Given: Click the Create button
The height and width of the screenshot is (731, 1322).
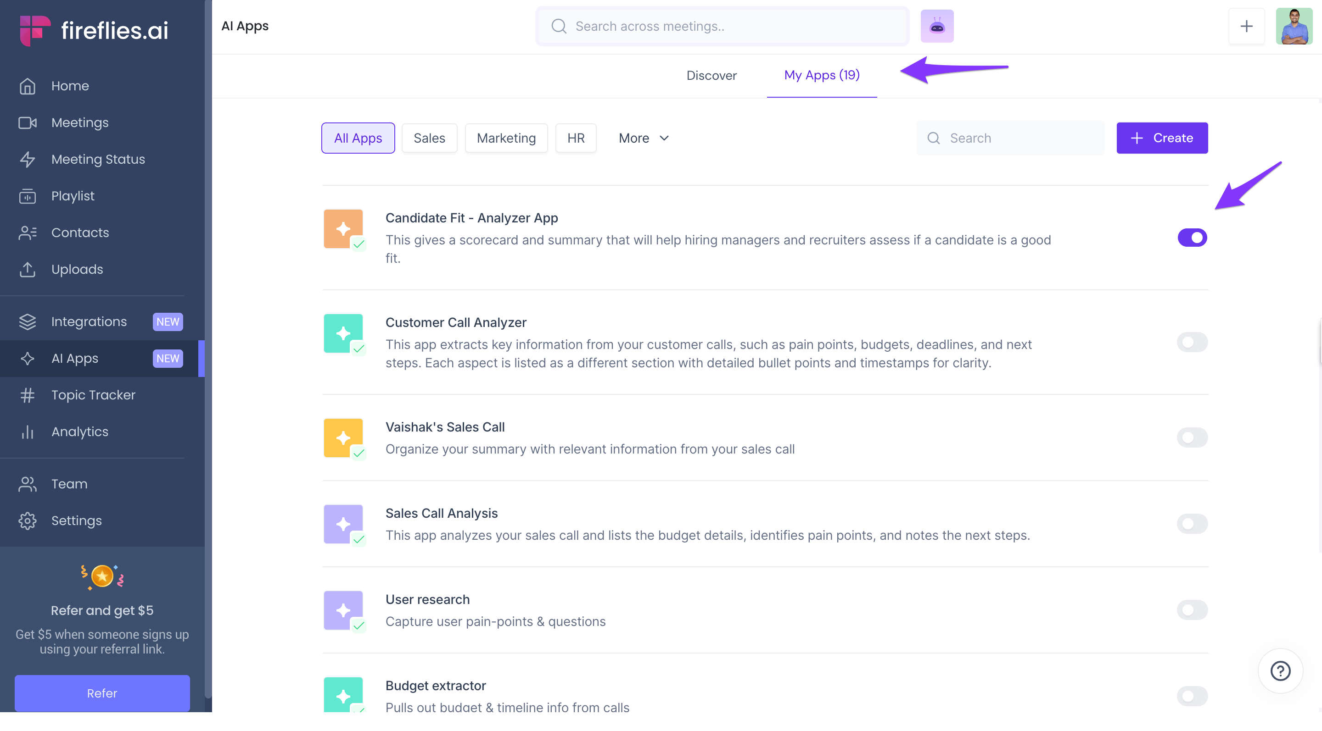Looking at the screenshot, I should [x=1162, y=138].
